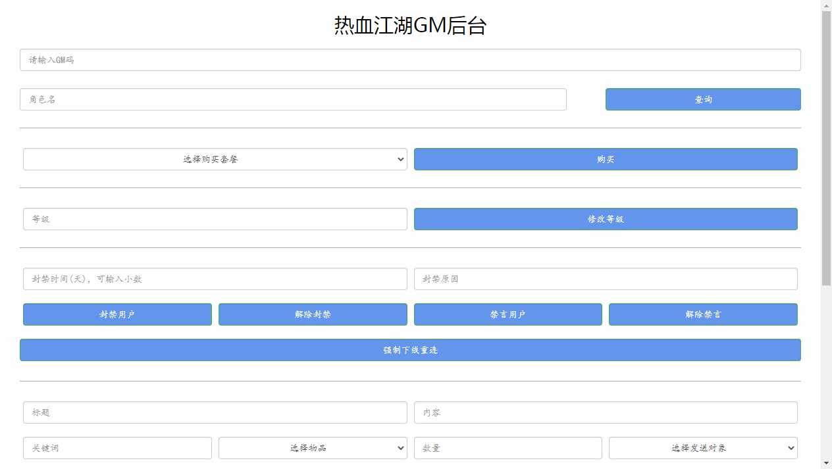The image size is (832, 469).
Task: Open the 选择购买套餐 dropdown
Action: point(215,159)
